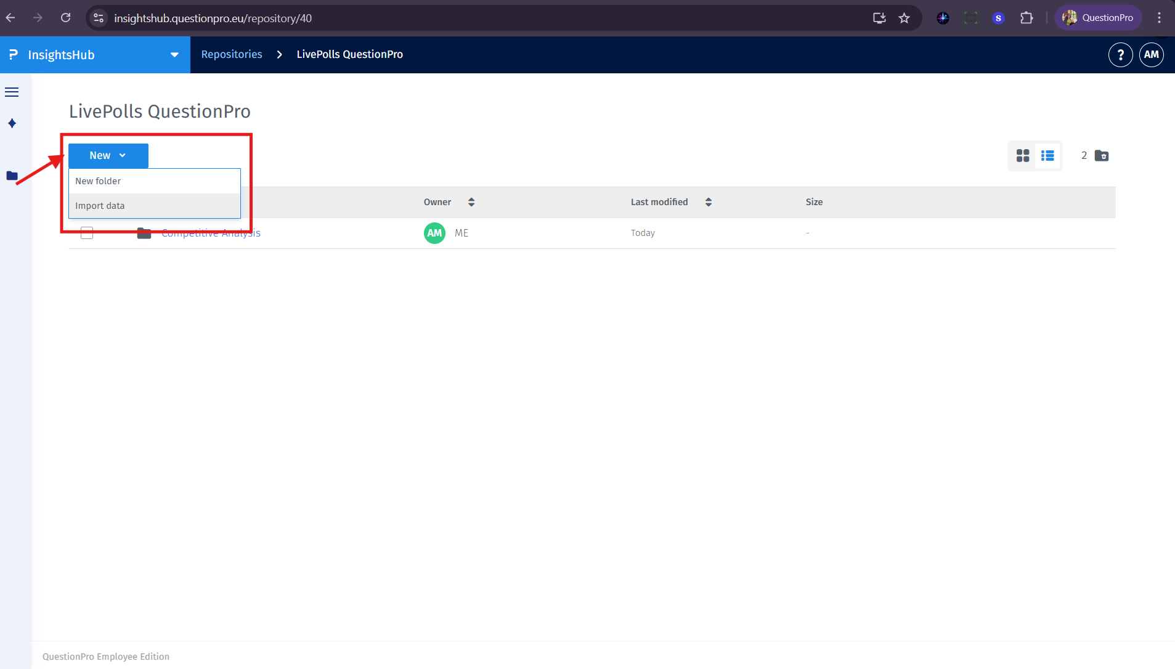Viewport: 1175px width, 669px height.
Task: Open the Competitive Analysis folder
Action: [x=211, y=233]
